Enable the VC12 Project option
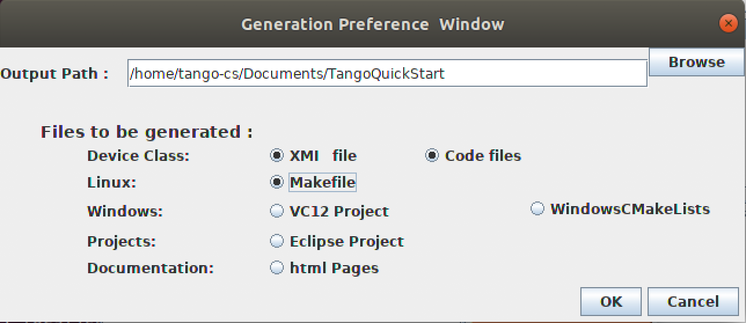 [330, 211]
